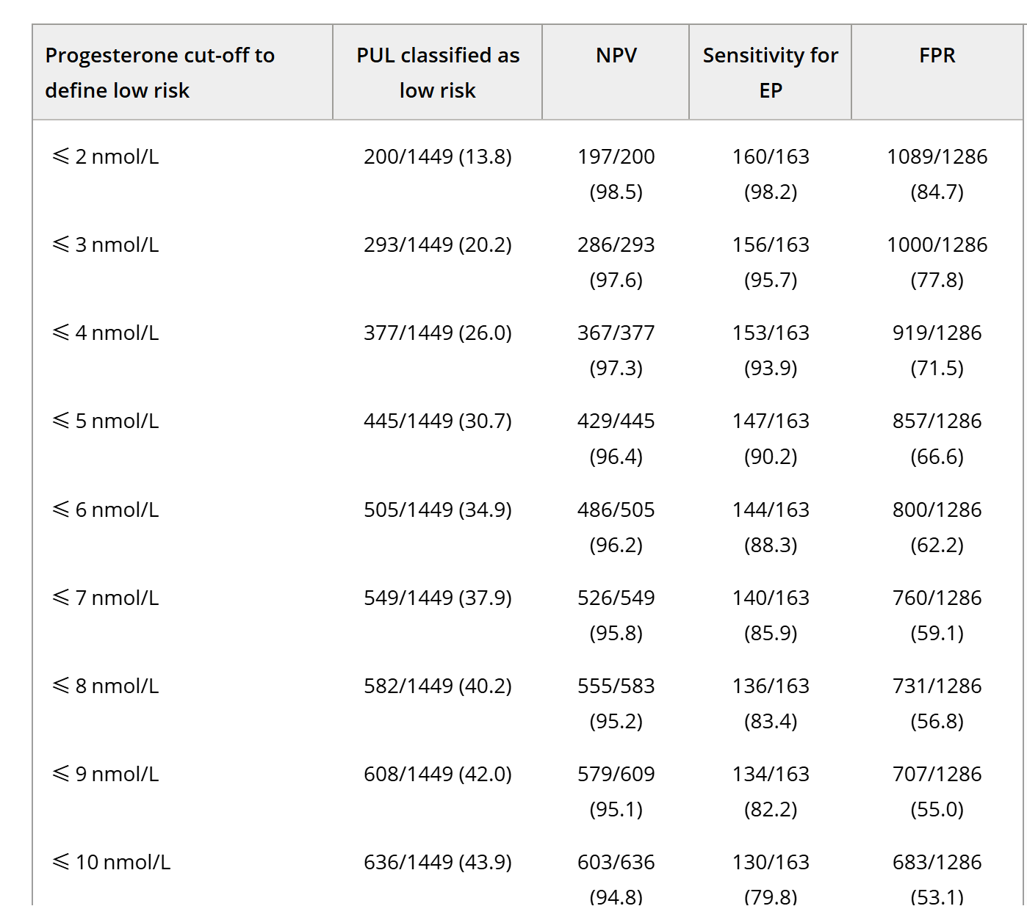Click the 153/163 sensitivity value
1027x906 pixels.
click(x=770, y=333)
